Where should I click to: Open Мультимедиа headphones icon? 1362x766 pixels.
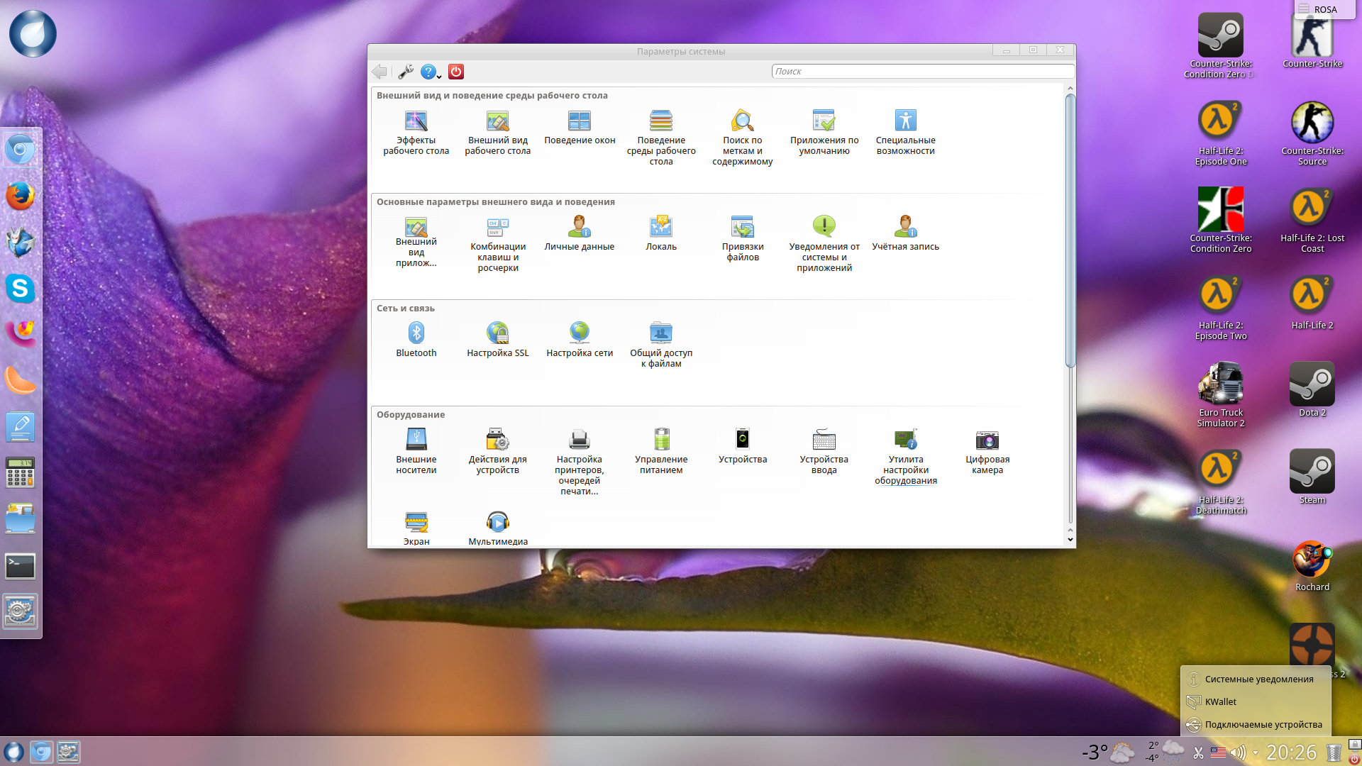point(497,523)
